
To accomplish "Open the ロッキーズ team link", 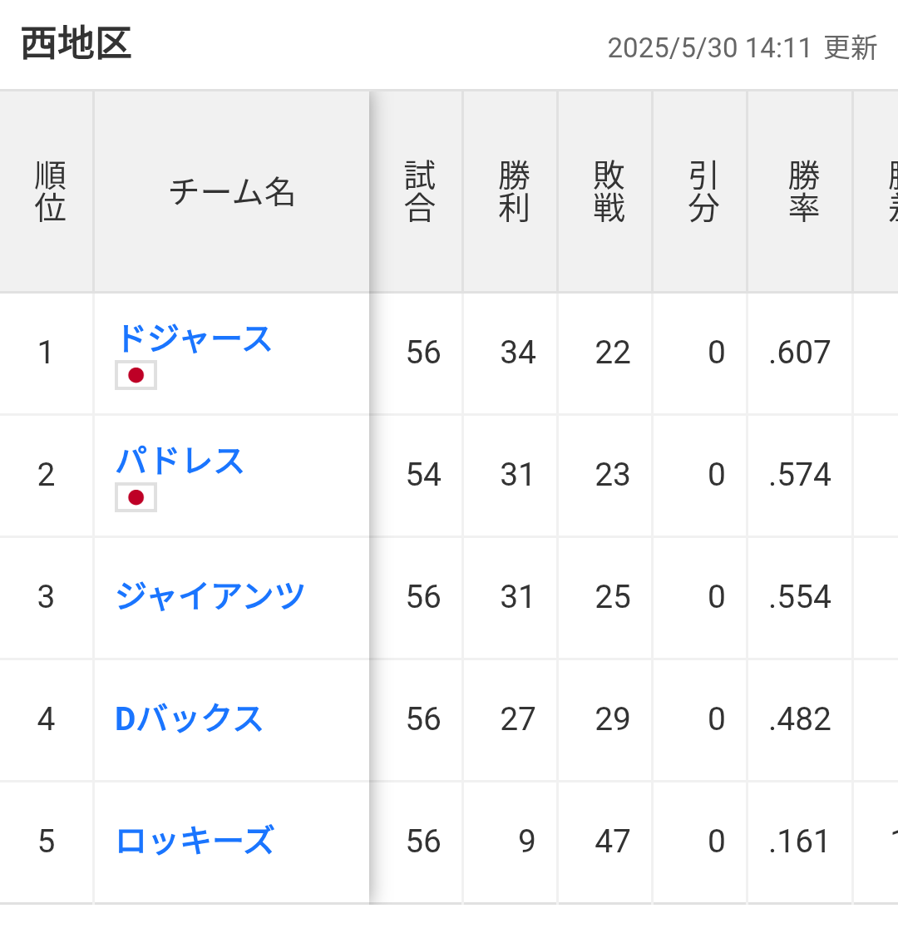I will tap(195, 841).
